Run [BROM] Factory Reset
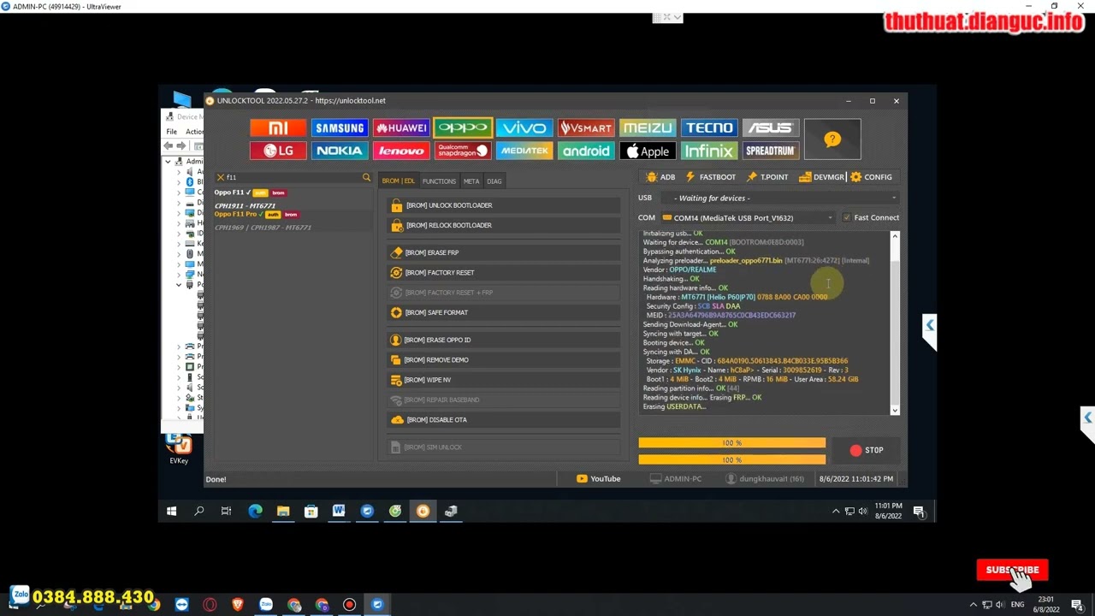The image size is (1095, 616). pyautogui.click(x=504, y=272)
